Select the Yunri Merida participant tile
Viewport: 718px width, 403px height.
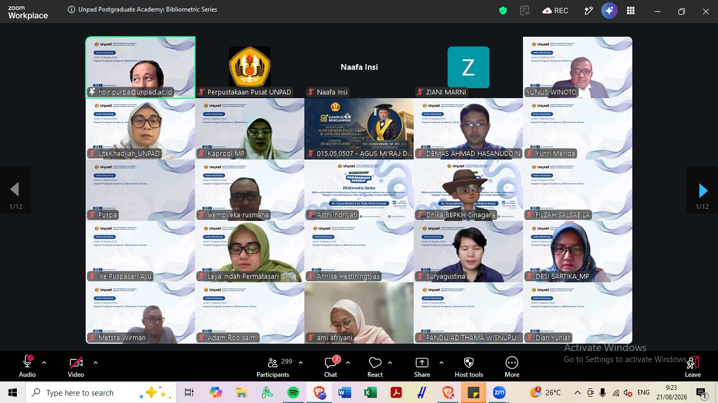[x=578, y=129]
